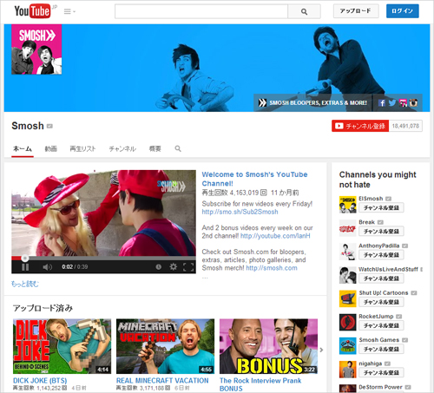
Task: Click the channel search magnifier icon
Action: (178, 148)
